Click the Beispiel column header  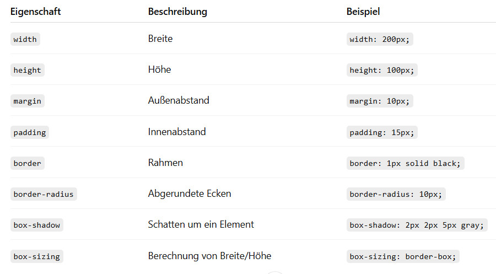click(363, 11)
